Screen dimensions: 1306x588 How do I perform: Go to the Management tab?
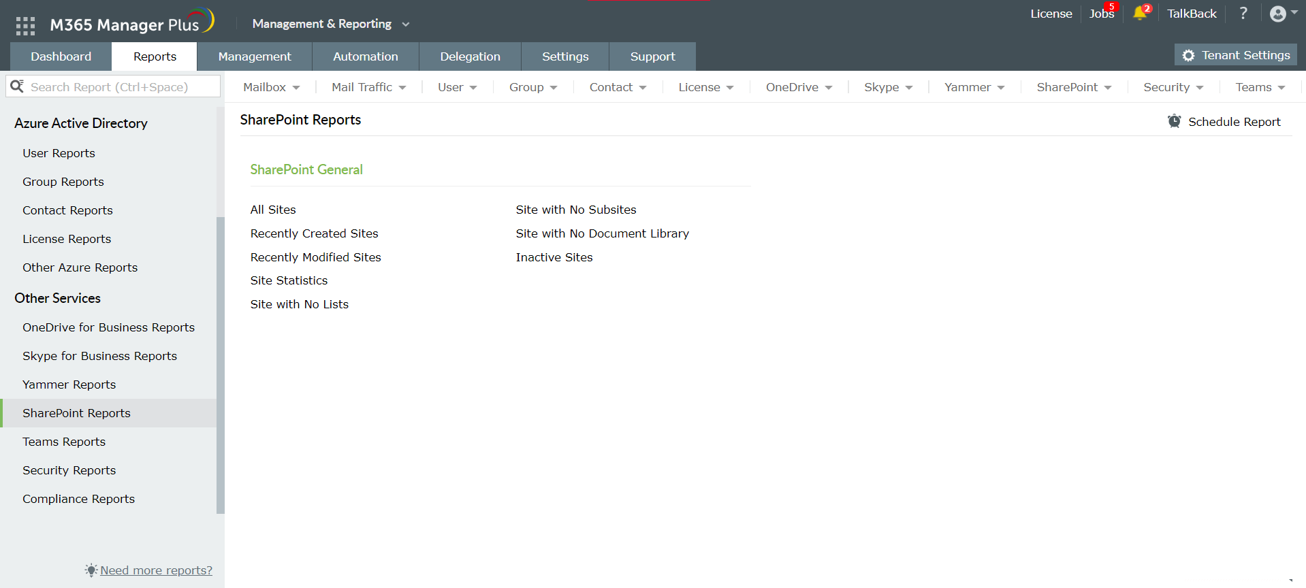[255, 56]
